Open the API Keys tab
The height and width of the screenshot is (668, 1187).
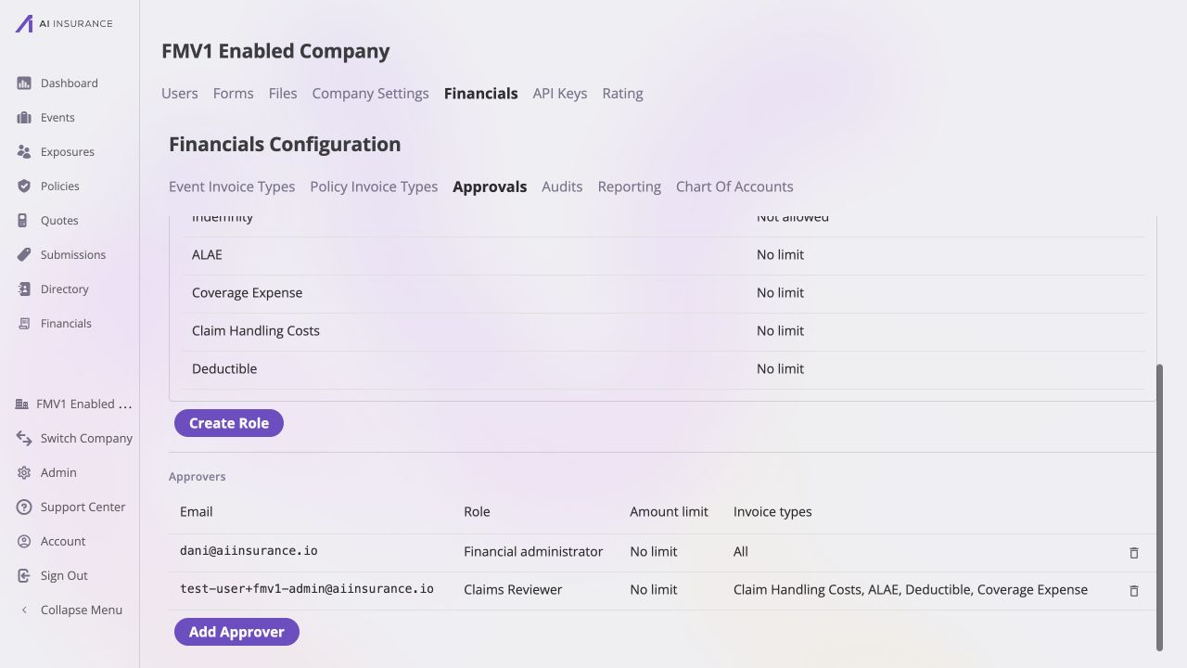[560, 94]
